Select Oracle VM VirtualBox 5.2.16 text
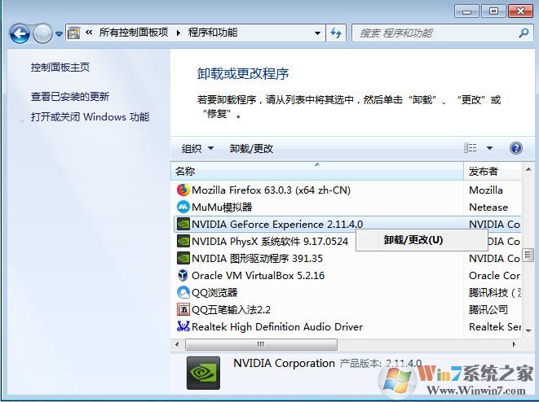This screenshot has height=402, width=539. [x=258, y=276]
